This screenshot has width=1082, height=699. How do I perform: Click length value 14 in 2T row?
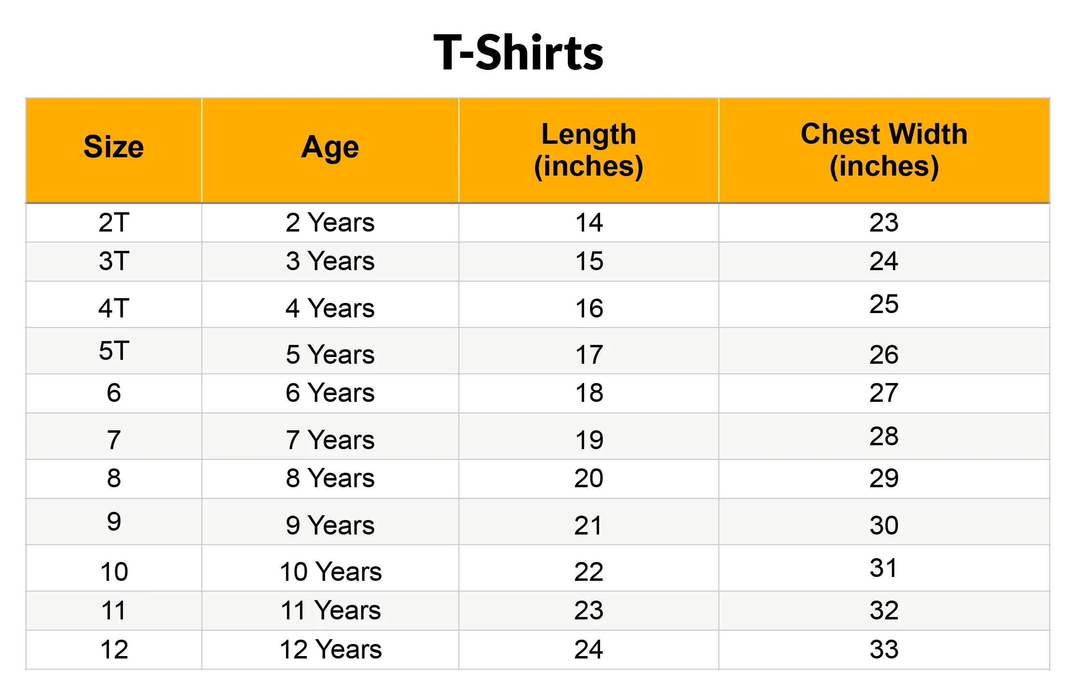coord(589,222)
